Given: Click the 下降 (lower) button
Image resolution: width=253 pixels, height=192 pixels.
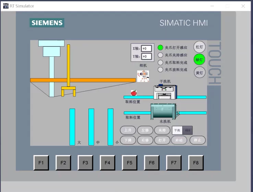Looking at the screenshot, I should (128, 140).
